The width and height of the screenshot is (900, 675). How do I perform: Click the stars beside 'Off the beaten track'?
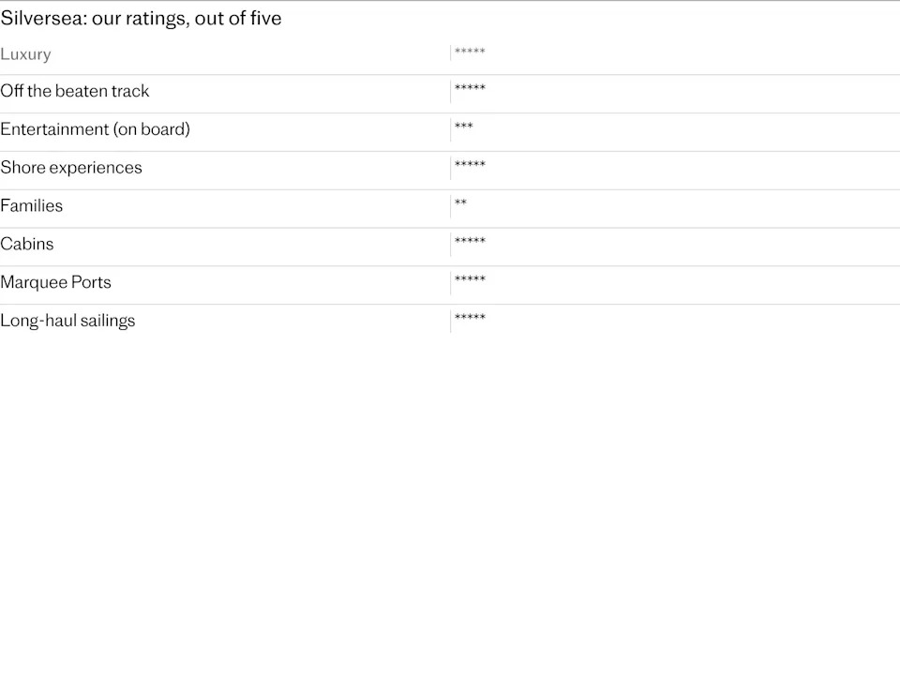click(470, 88)
